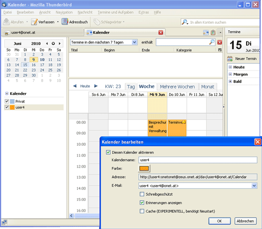The width and height of the screenshot is (262, 229).
Task: Expand the Bald section
Action: (x=230, y=81)
